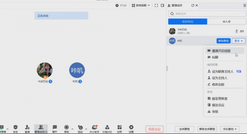Open the Grid View (宫格视图) dropdown

click(x=141, y=5)
